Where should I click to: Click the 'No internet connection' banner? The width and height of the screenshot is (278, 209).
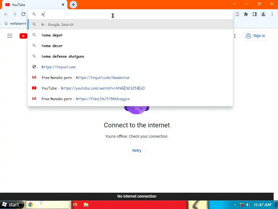click(137, 196)
